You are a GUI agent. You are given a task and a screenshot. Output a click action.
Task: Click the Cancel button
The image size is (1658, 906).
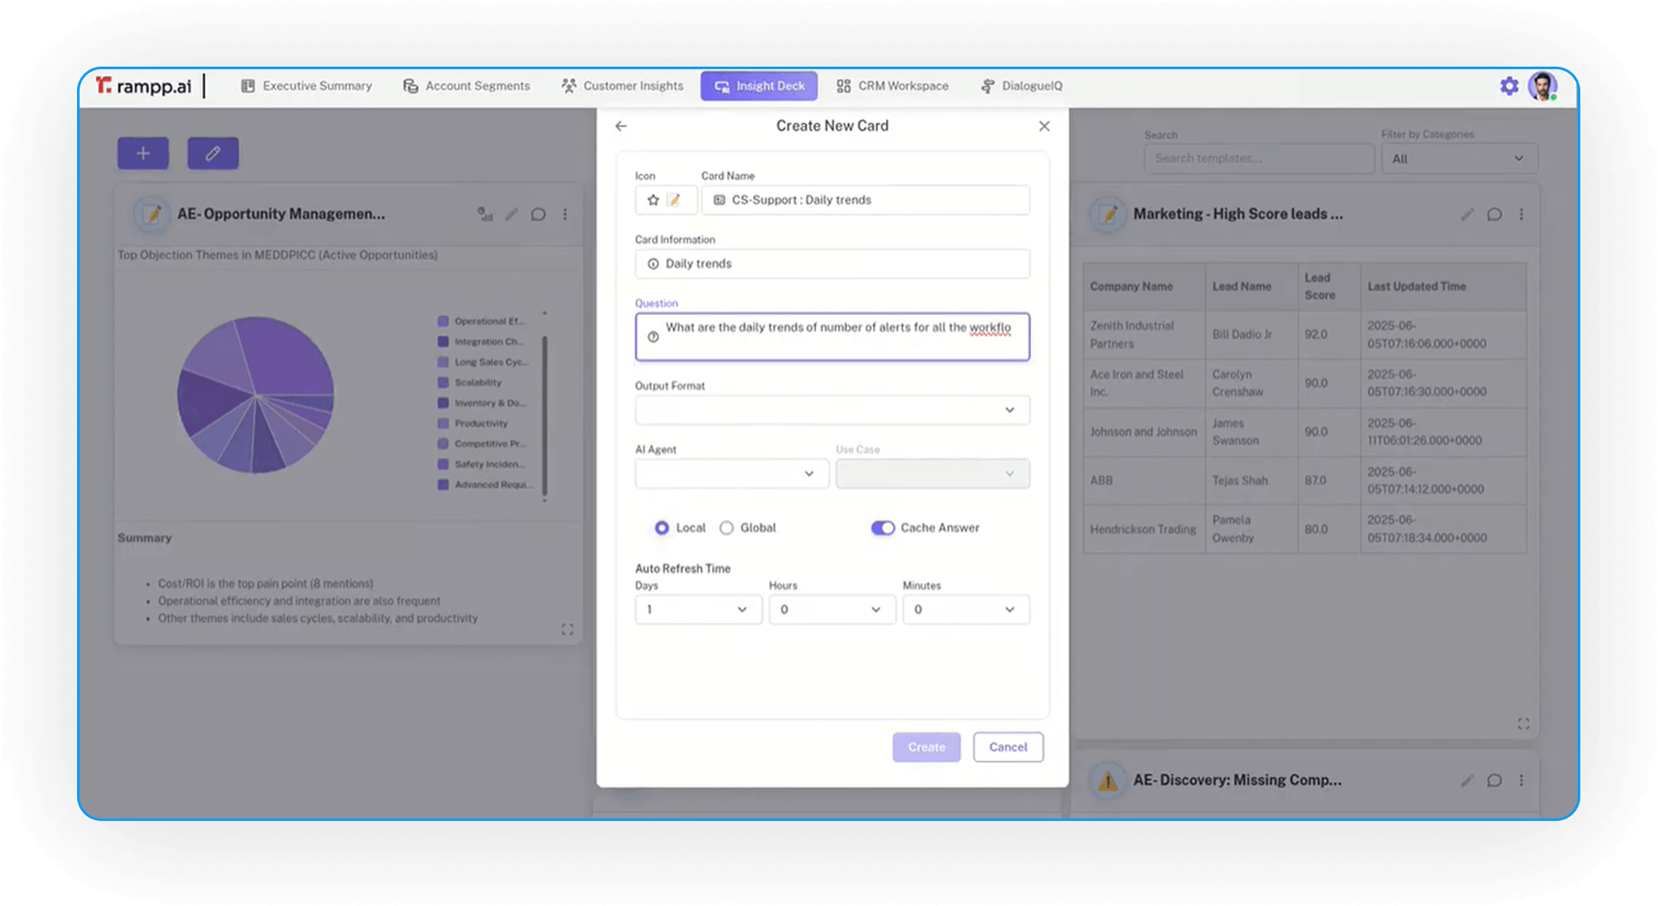click(1008, 747)
